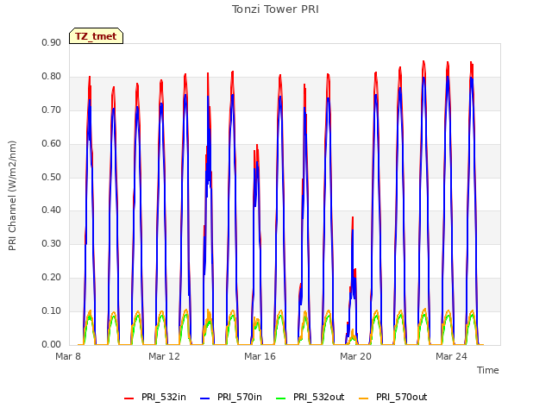The width and height of the screenshot is (552, 414).
Task: Click the 0.90 y-axis tick label
Action: [x=51, y=42]
